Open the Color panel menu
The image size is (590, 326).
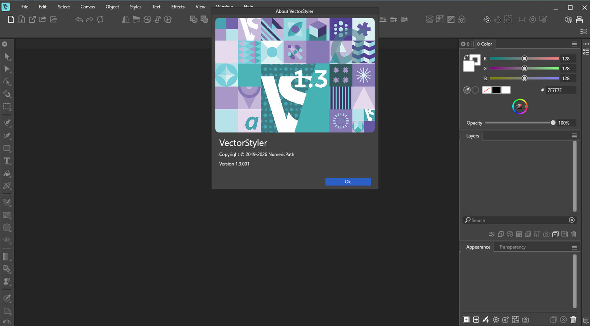click(574, 44)
